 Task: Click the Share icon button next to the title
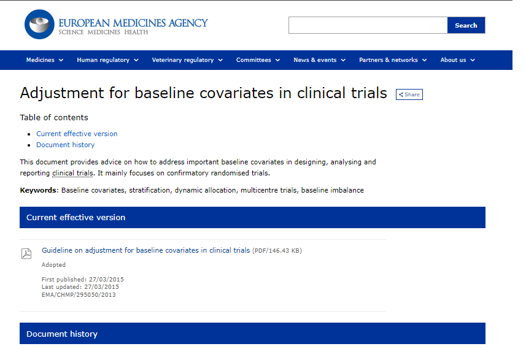(x=409, y=94)
